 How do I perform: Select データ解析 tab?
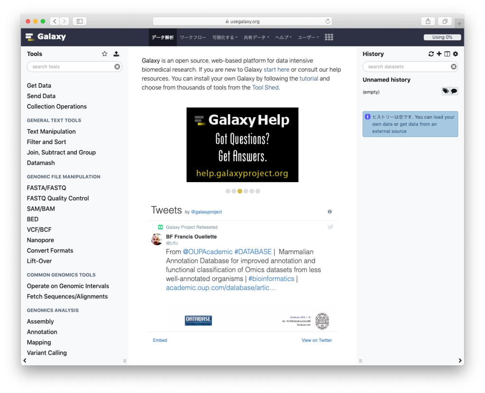tap(163, 37)
